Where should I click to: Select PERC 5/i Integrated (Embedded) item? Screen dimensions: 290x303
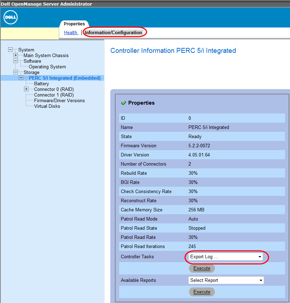[x=65, y=78]
